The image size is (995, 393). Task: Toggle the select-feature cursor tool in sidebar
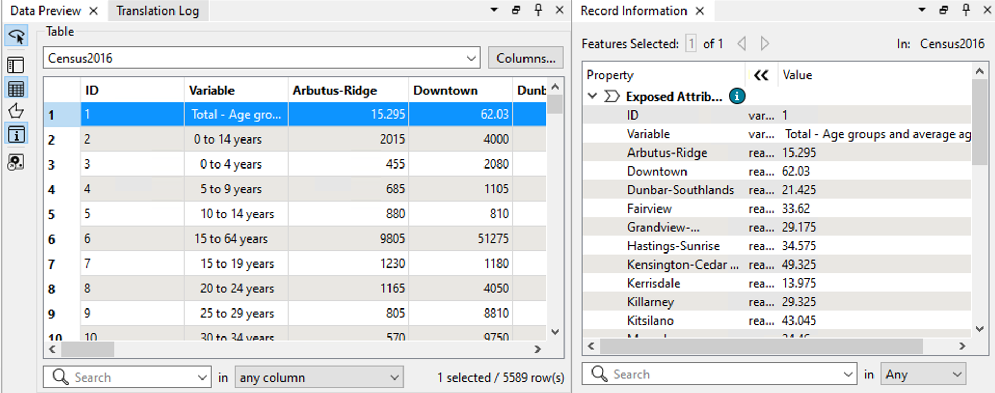16,36
